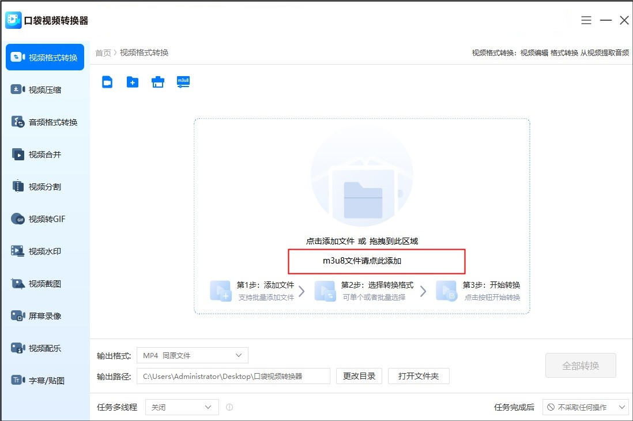Screen dimensions: 633x421
Task: Select the 视频转GIF tool
Action: (x=46, y=219)
